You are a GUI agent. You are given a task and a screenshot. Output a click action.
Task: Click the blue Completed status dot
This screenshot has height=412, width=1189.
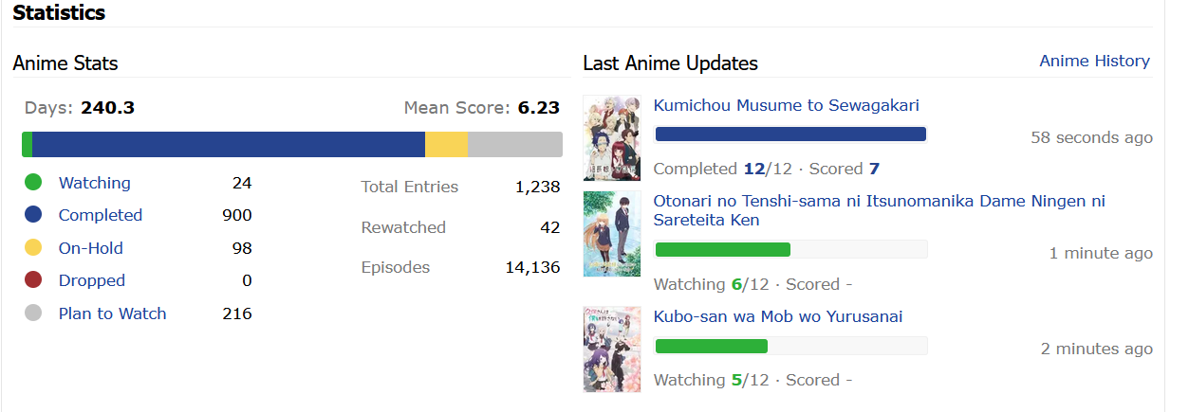tap(33, 215)
